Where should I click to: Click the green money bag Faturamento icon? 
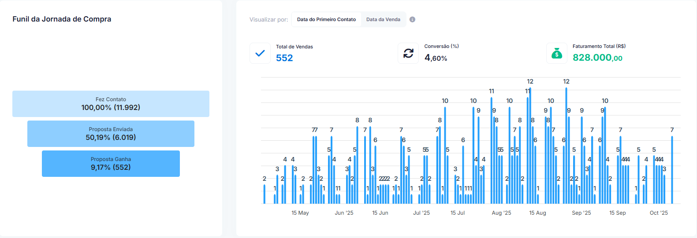(x=557, y=53)
